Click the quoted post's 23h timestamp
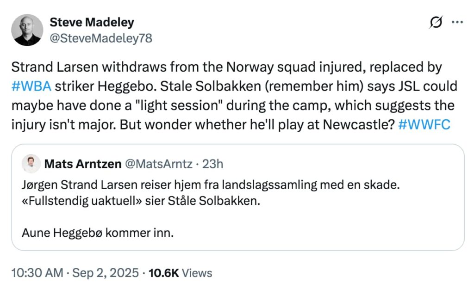Screen dimensions: 474x289 [x=214, y=164]
